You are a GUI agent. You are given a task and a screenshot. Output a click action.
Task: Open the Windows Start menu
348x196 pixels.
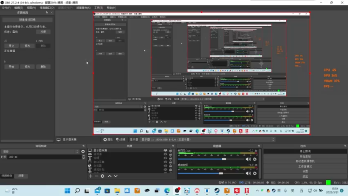(67, 191)
